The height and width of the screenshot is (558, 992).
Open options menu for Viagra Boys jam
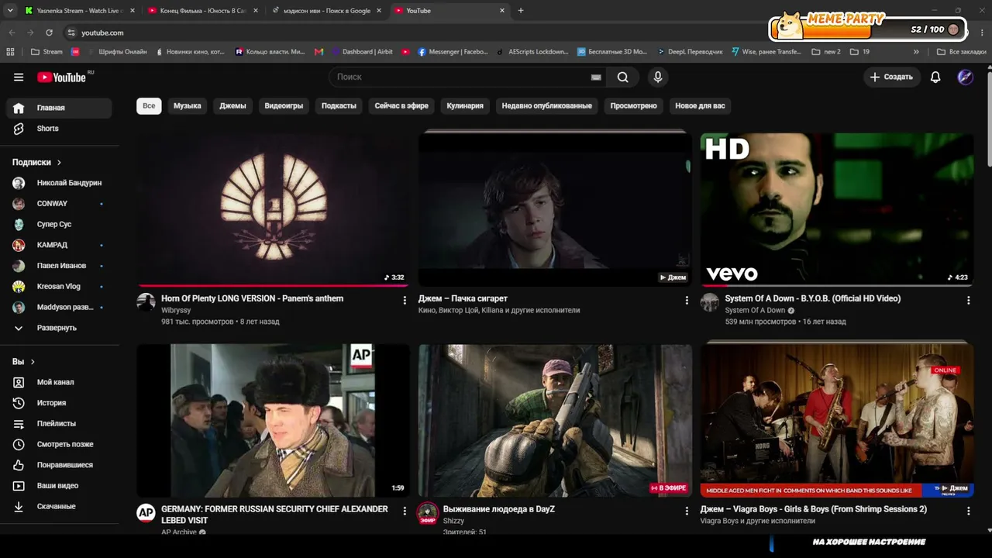pyautogui.click(x=968, y=511)
